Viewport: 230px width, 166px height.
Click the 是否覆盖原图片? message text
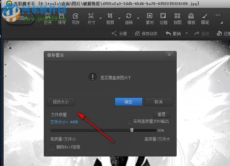(x=115, y=78)
